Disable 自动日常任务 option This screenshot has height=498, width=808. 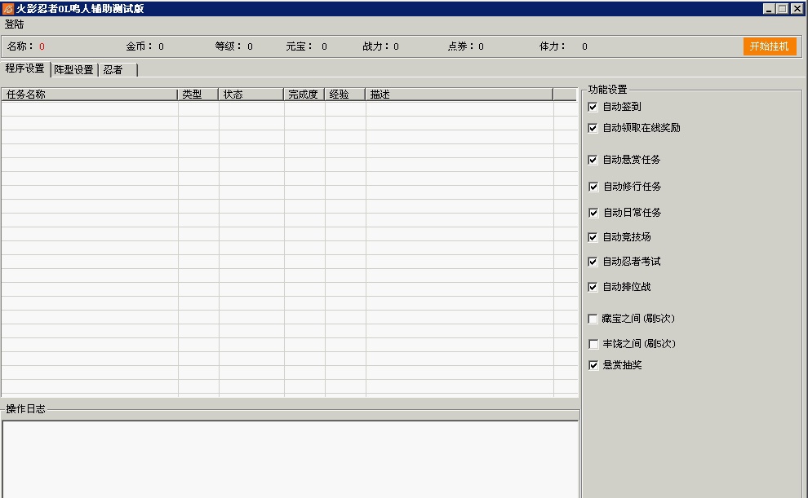tap(593, 213)
